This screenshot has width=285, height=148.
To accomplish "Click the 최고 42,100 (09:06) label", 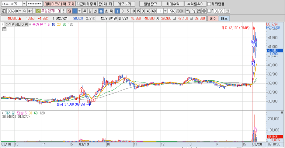I will (x=235, y=28).
